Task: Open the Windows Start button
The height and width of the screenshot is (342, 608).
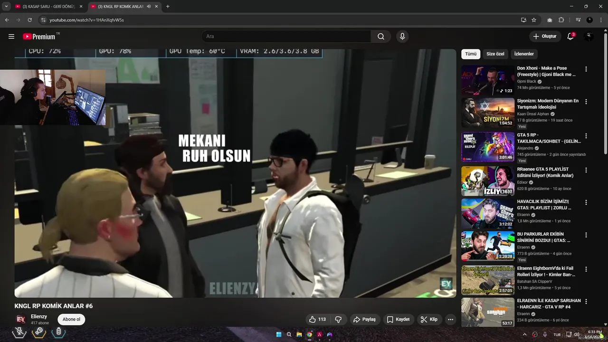Action: pyautogui.click(x=279, y=334)
